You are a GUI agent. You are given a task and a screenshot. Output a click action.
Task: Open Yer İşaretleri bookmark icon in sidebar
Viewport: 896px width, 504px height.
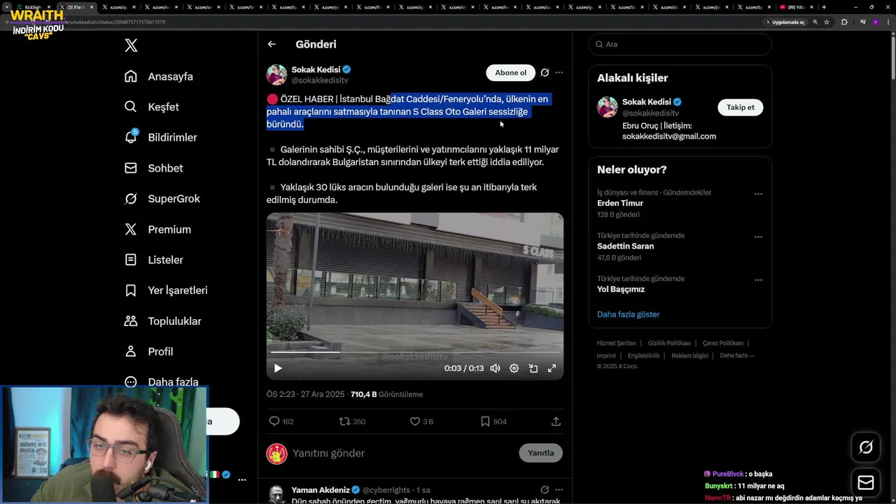131,290
